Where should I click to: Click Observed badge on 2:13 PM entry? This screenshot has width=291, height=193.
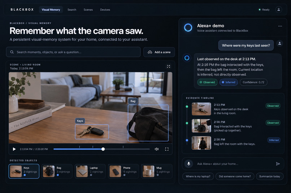[273, 106]
